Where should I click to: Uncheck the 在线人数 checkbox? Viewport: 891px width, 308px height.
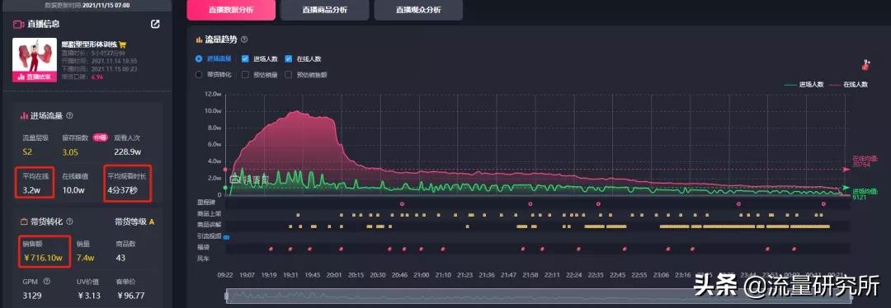(289, 58)
